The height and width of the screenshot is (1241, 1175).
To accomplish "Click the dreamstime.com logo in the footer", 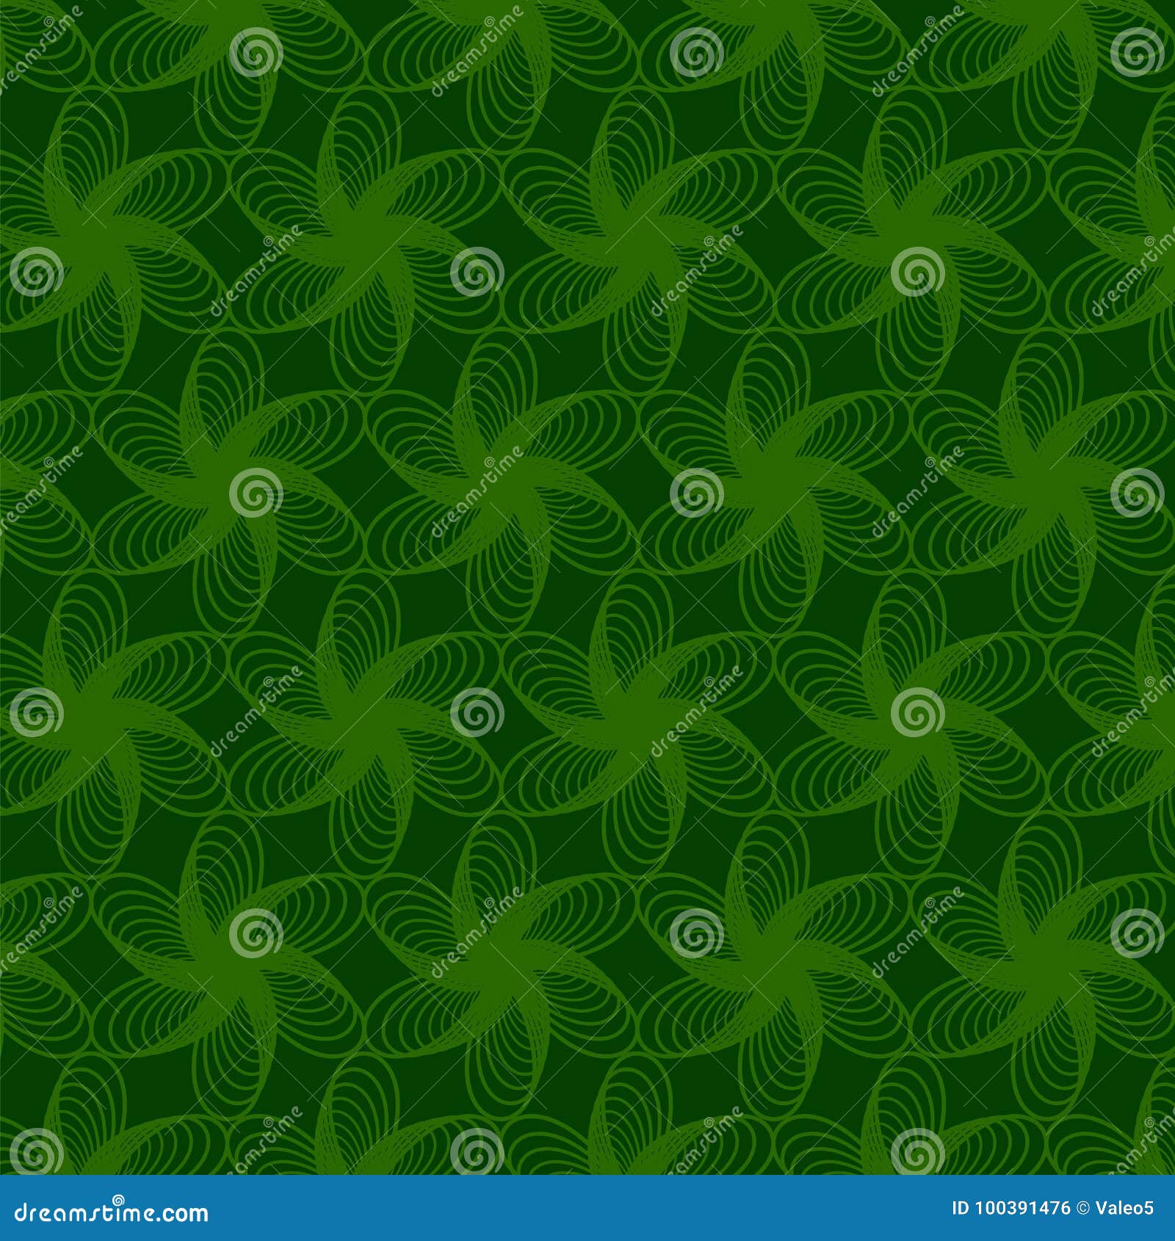I will pyautogui.click(x=110, y=1213).
